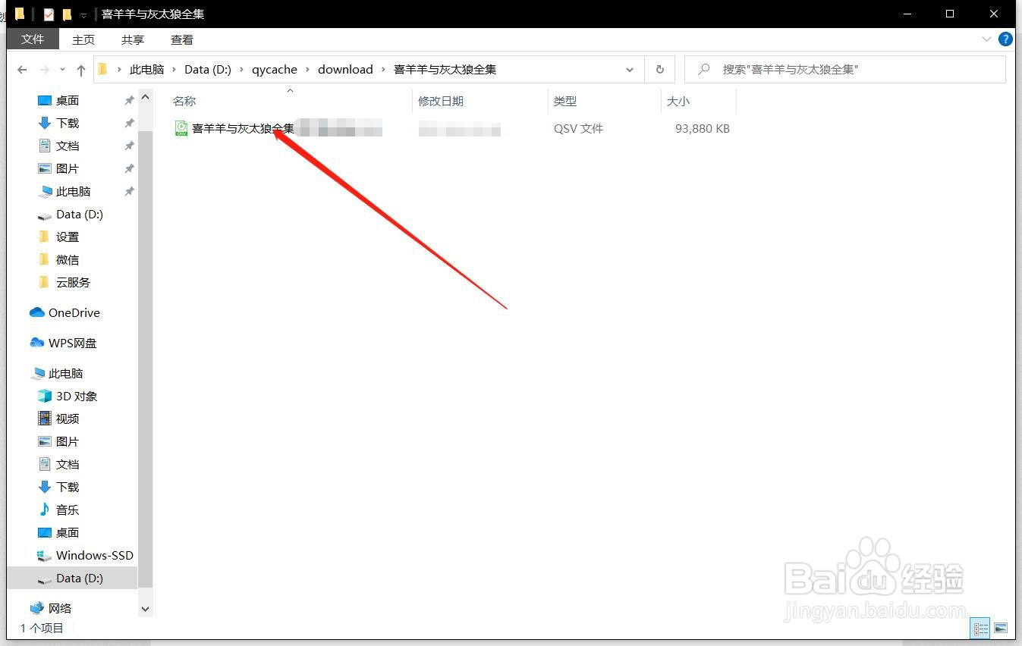Viewport: 1022px width, 646px height.
Task: Open OneDrive in the navigation pane
Action: coord(74,312)
